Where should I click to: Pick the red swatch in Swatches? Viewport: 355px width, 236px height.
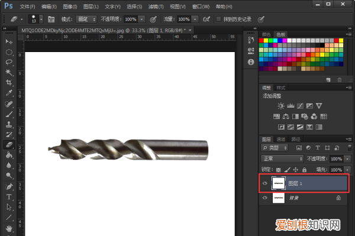click(262, 40)
